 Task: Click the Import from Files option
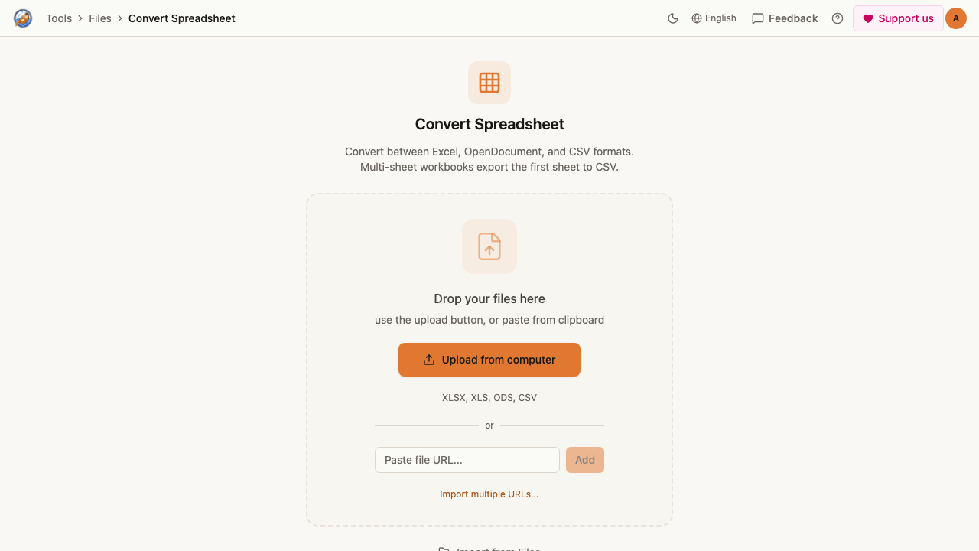point(489,549)
